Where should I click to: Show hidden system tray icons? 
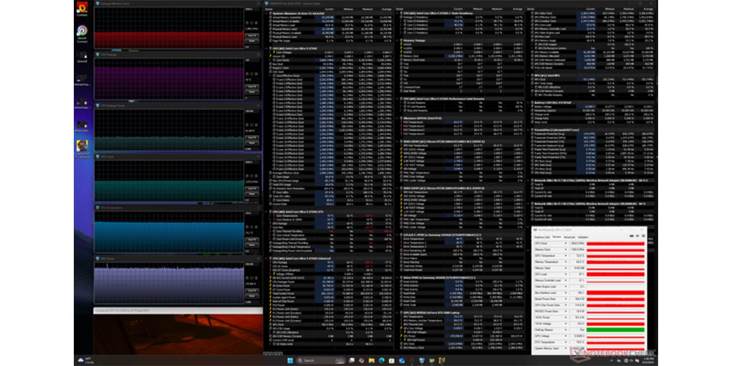(x=612, y=360)
